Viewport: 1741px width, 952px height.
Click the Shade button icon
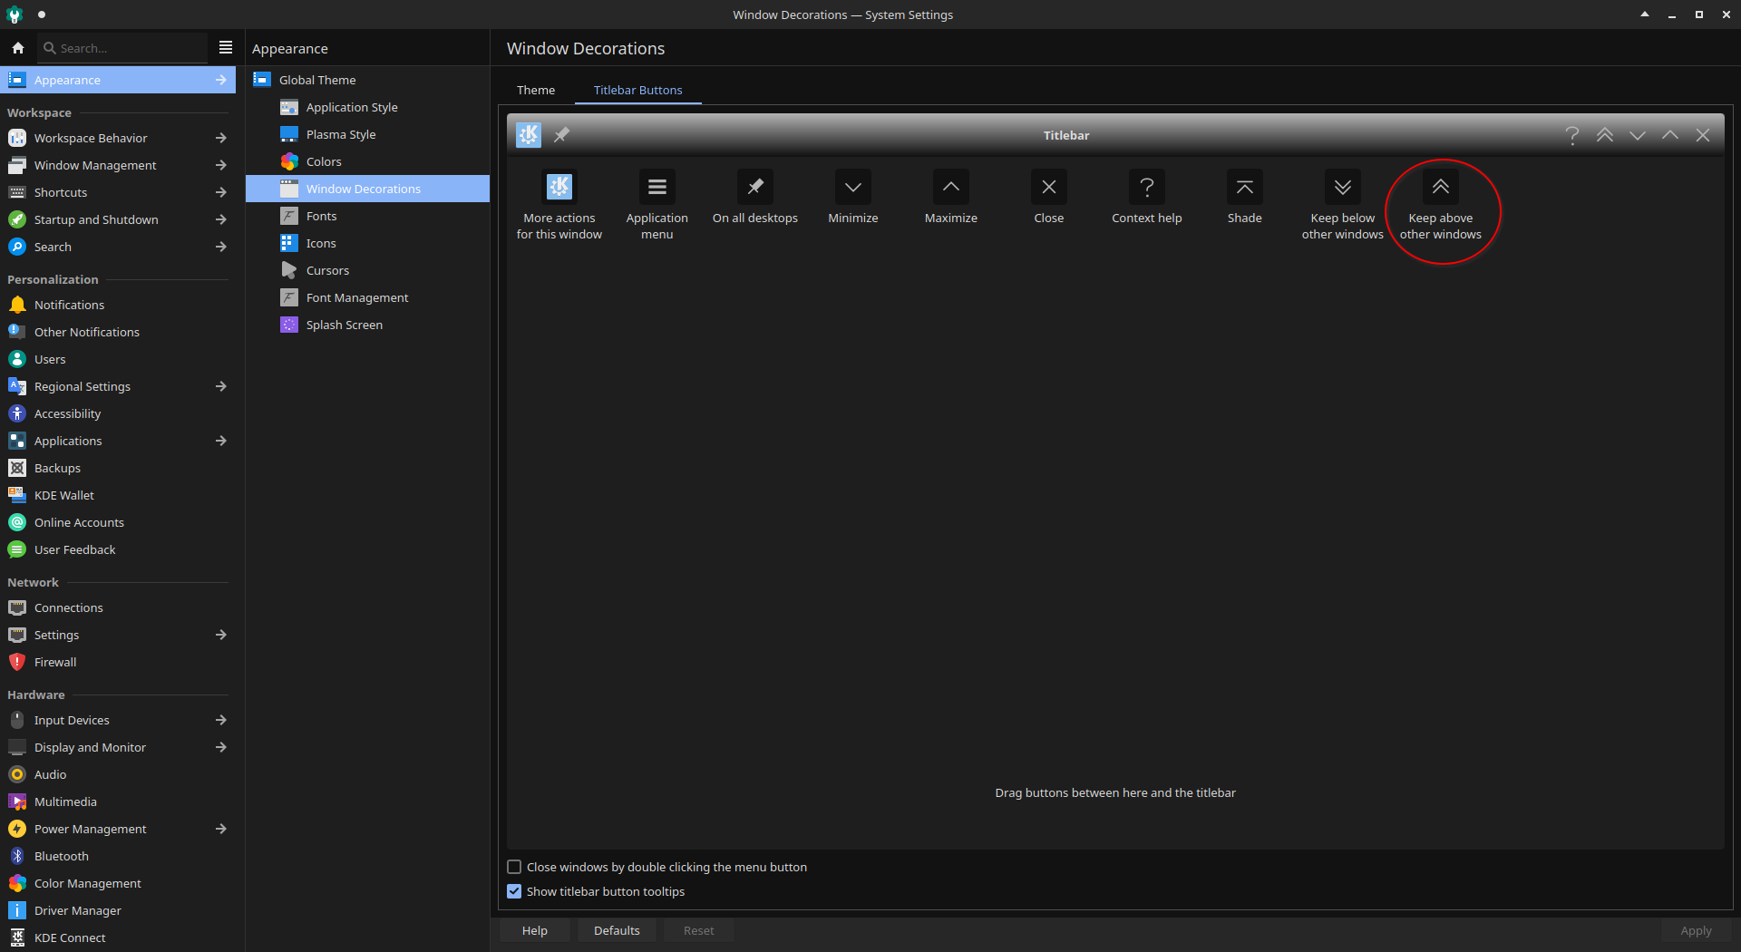1244,188
